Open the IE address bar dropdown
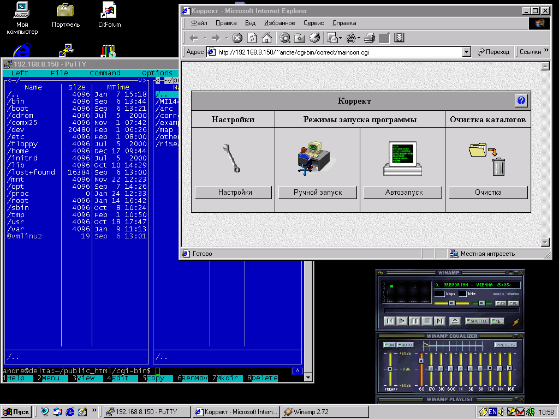The image size is (559, 419). 467,52
